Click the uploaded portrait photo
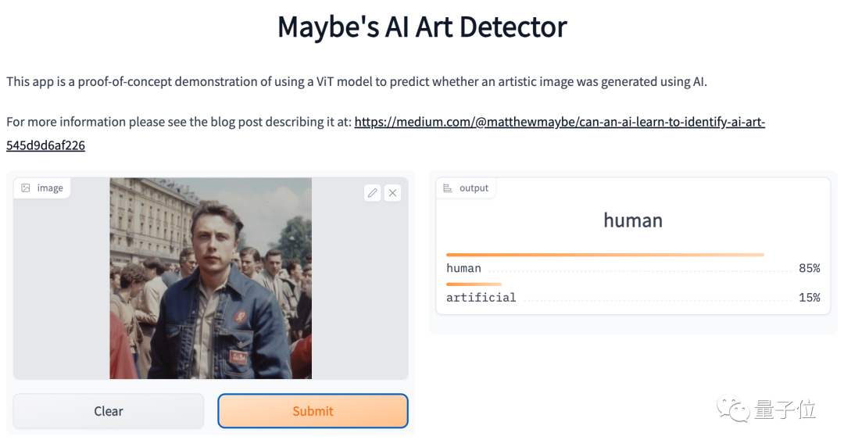The height and width of the screenshot is (447, 844). pos(211,278)
